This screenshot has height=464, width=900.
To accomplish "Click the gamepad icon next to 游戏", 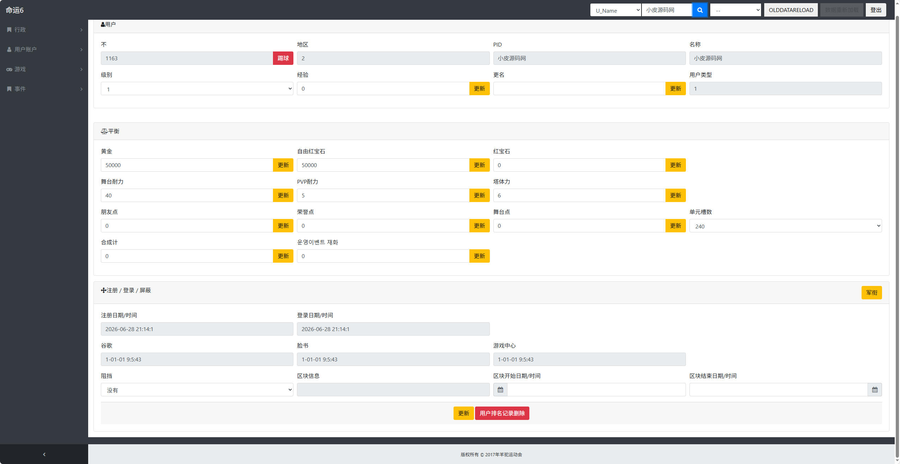I will pos(9,69).
